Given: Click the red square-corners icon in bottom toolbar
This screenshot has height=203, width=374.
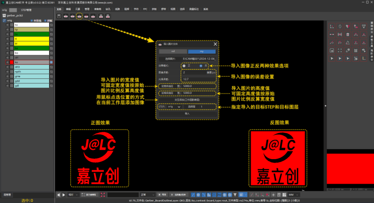Looking at the screenshot, I should tap(103, 194).
